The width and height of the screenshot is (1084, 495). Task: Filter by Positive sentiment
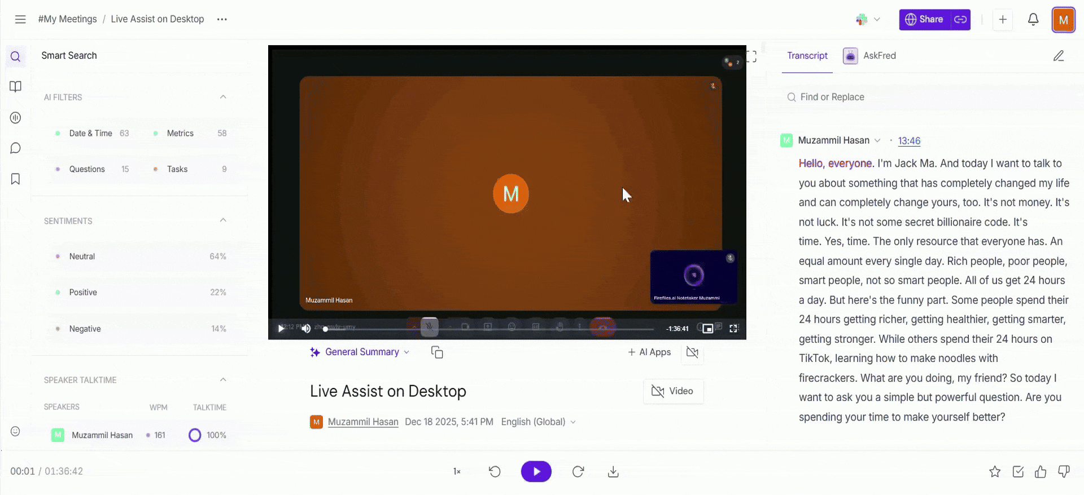tap(140, 293)
